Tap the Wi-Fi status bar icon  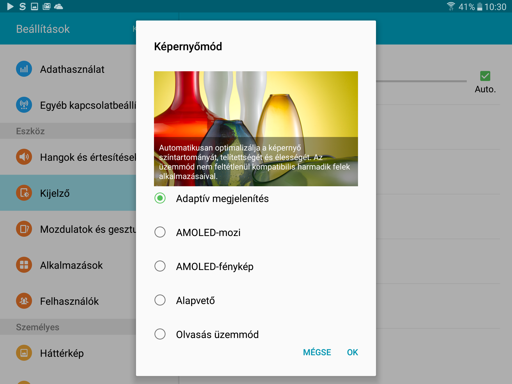click(451, 6)
